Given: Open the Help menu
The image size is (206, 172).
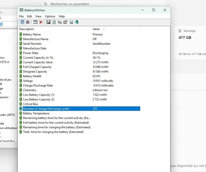Looking at the screenshot, I should pos(62,16).
